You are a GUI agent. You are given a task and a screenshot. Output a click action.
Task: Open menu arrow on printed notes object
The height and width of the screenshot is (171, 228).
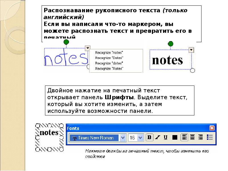192,50
